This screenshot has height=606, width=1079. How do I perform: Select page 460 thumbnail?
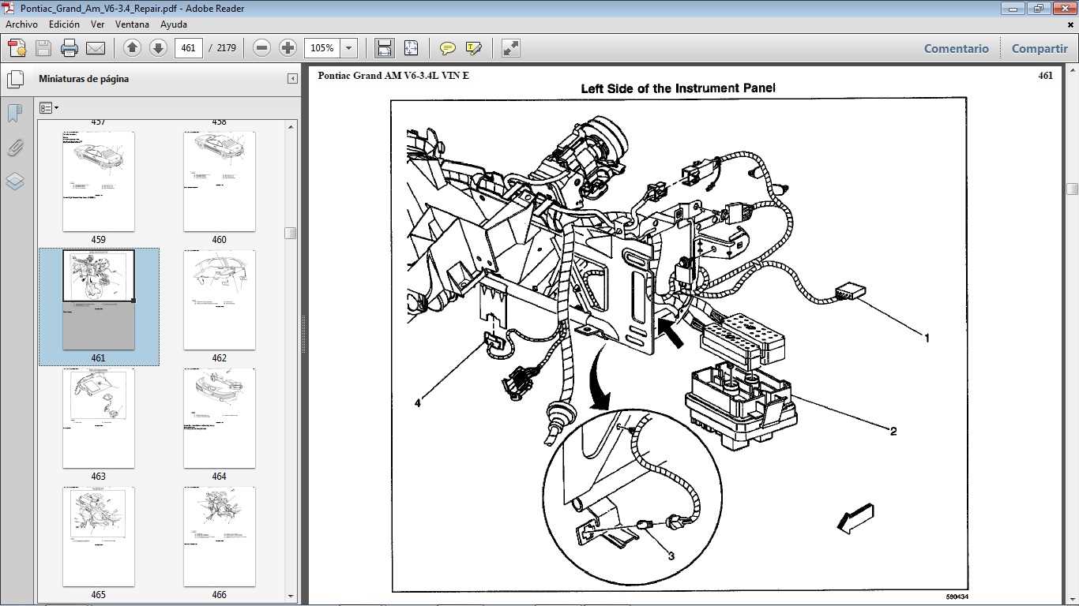[219, 181]
